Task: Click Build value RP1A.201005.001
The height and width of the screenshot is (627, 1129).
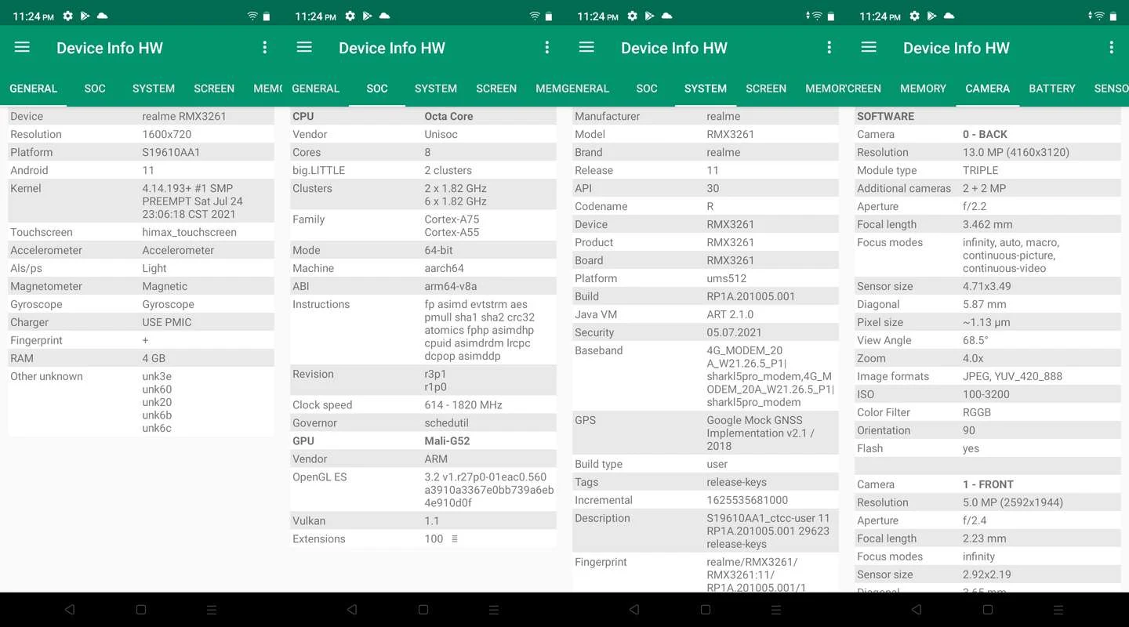Action: tap(751, 296)
